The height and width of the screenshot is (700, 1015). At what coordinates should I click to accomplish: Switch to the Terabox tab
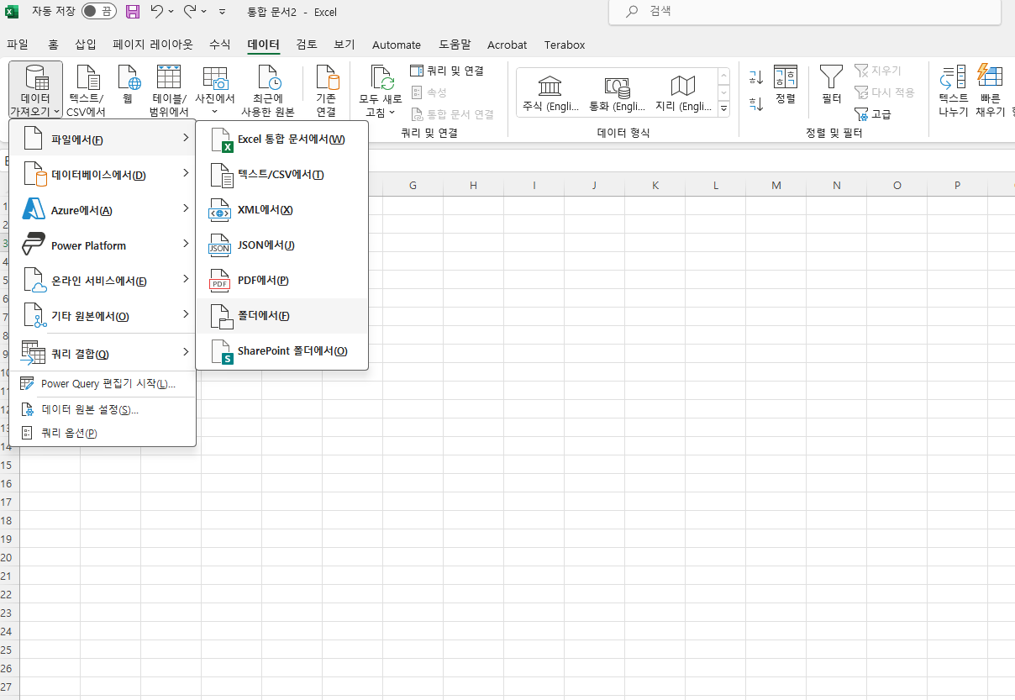click(565, 45)
